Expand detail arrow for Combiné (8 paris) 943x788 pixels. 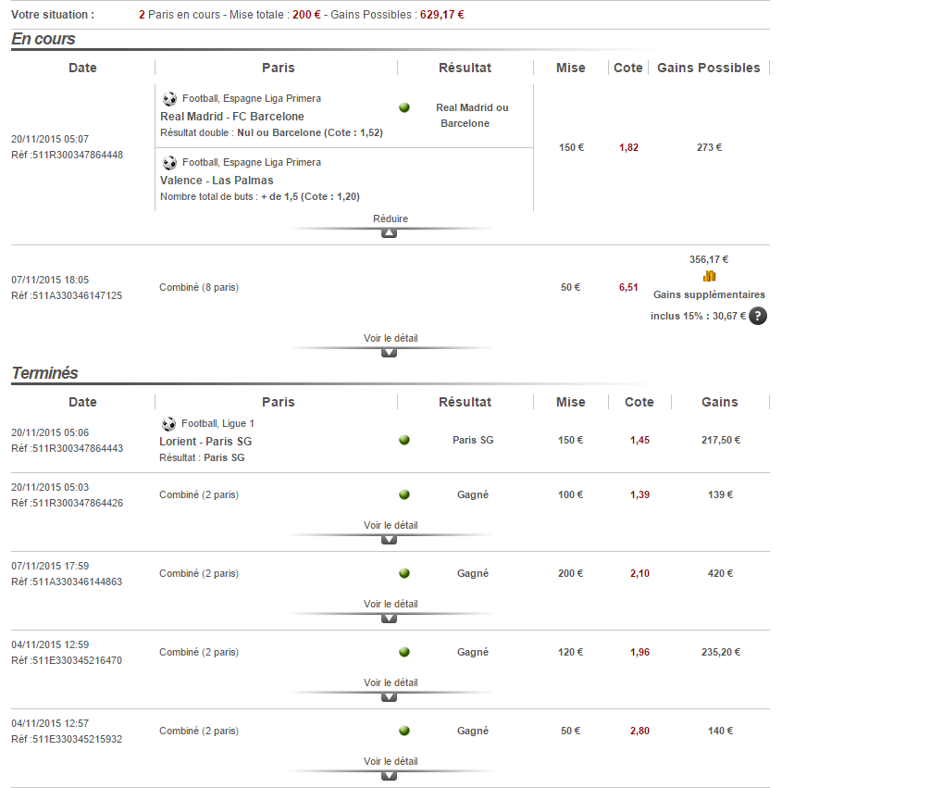(x=389, y=353)
